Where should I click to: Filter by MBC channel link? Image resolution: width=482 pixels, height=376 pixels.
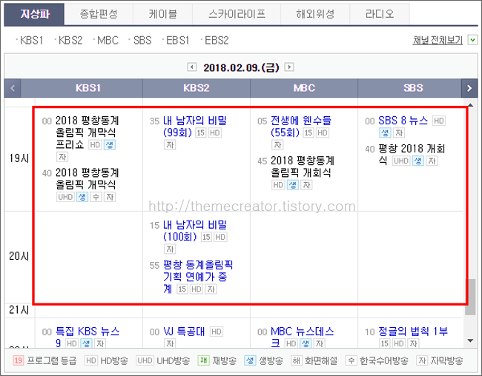click(x=108, y=40)
